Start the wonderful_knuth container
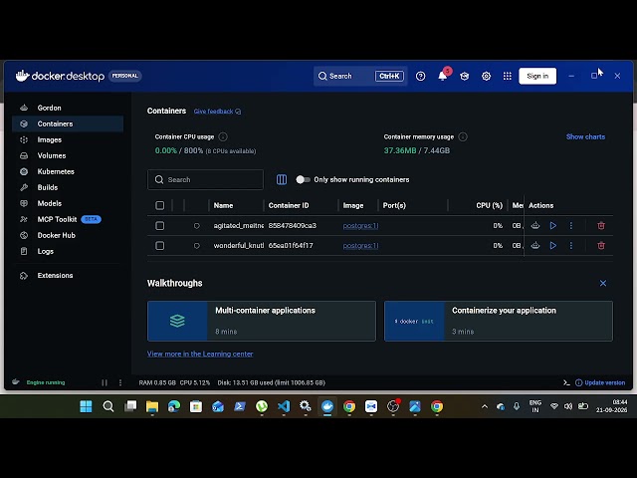 pyautogui.click(x=553, y=246)
